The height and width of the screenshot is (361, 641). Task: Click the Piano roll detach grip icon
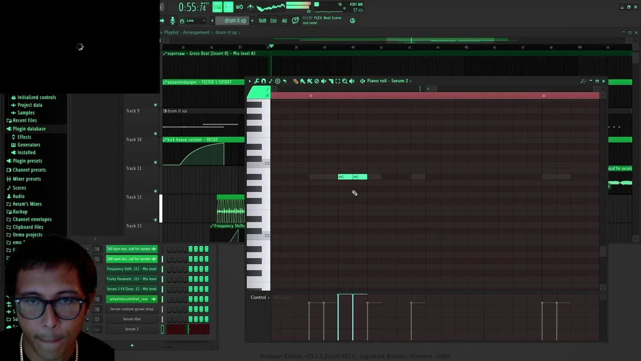(x=583, y=81)
